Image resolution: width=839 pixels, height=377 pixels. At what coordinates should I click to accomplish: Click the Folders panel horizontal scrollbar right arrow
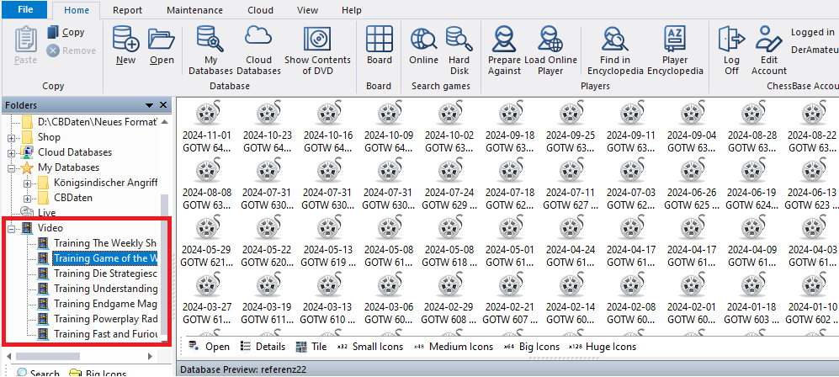click(151, 356)
